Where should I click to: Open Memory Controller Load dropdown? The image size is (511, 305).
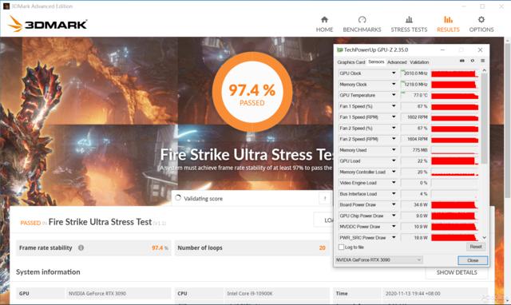point(394,172)
